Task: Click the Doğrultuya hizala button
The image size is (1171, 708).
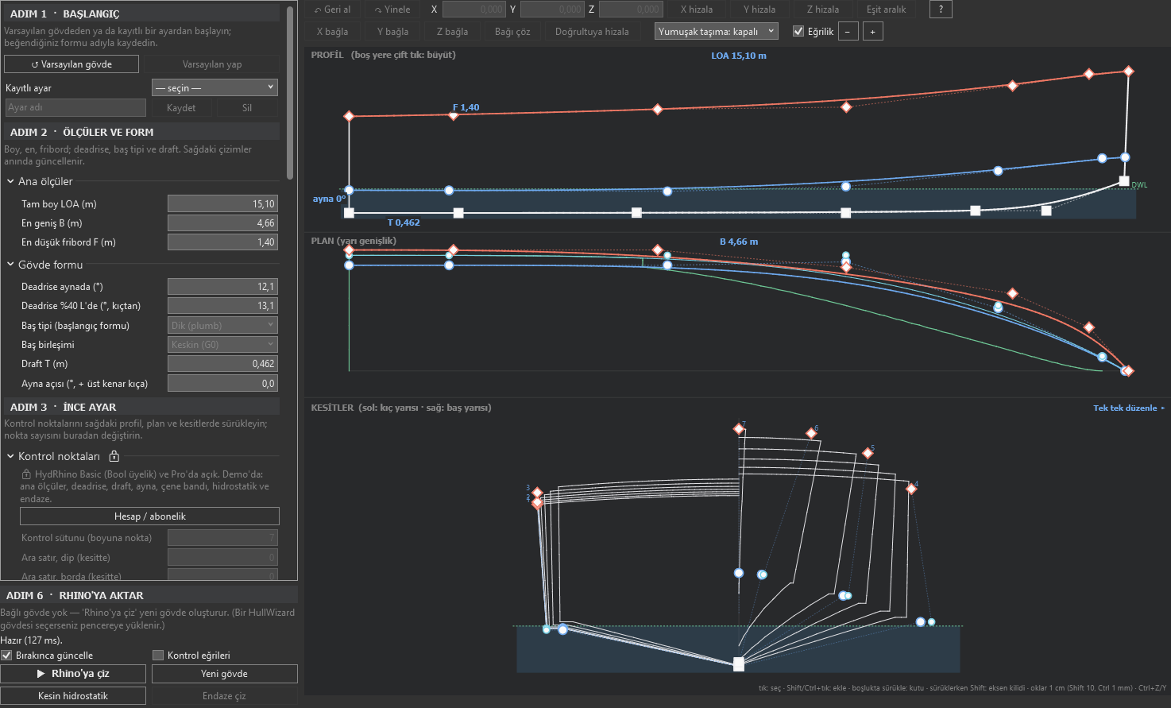Action: point(592,32)
